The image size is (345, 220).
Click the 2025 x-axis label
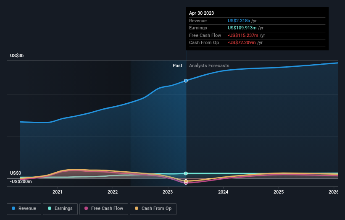279,192
